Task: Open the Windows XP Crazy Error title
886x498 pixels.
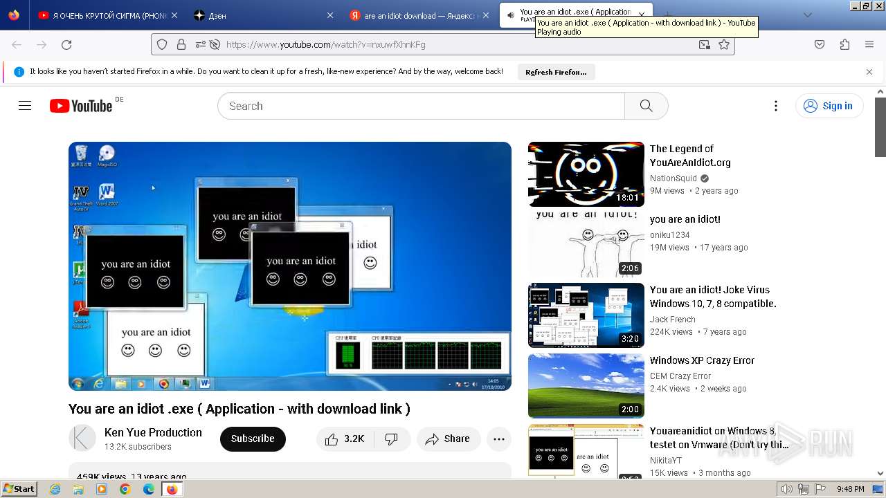Action: point(702,360)
